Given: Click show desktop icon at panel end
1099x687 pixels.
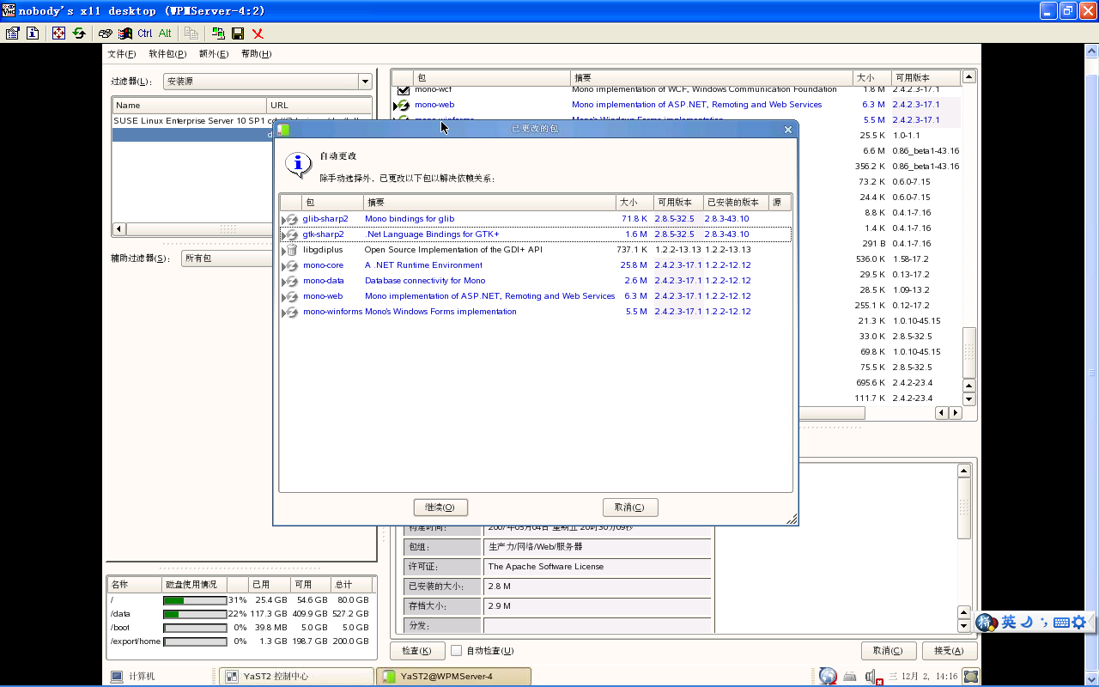Looking at the screenshot, I should click(970, 677).
